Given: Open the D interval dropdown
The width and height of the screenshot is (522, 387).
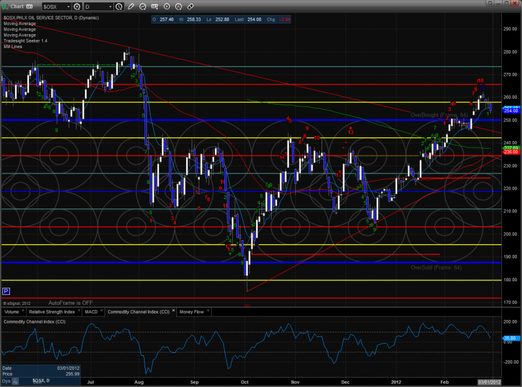Looking at the screenshot, I should point(111,6).
